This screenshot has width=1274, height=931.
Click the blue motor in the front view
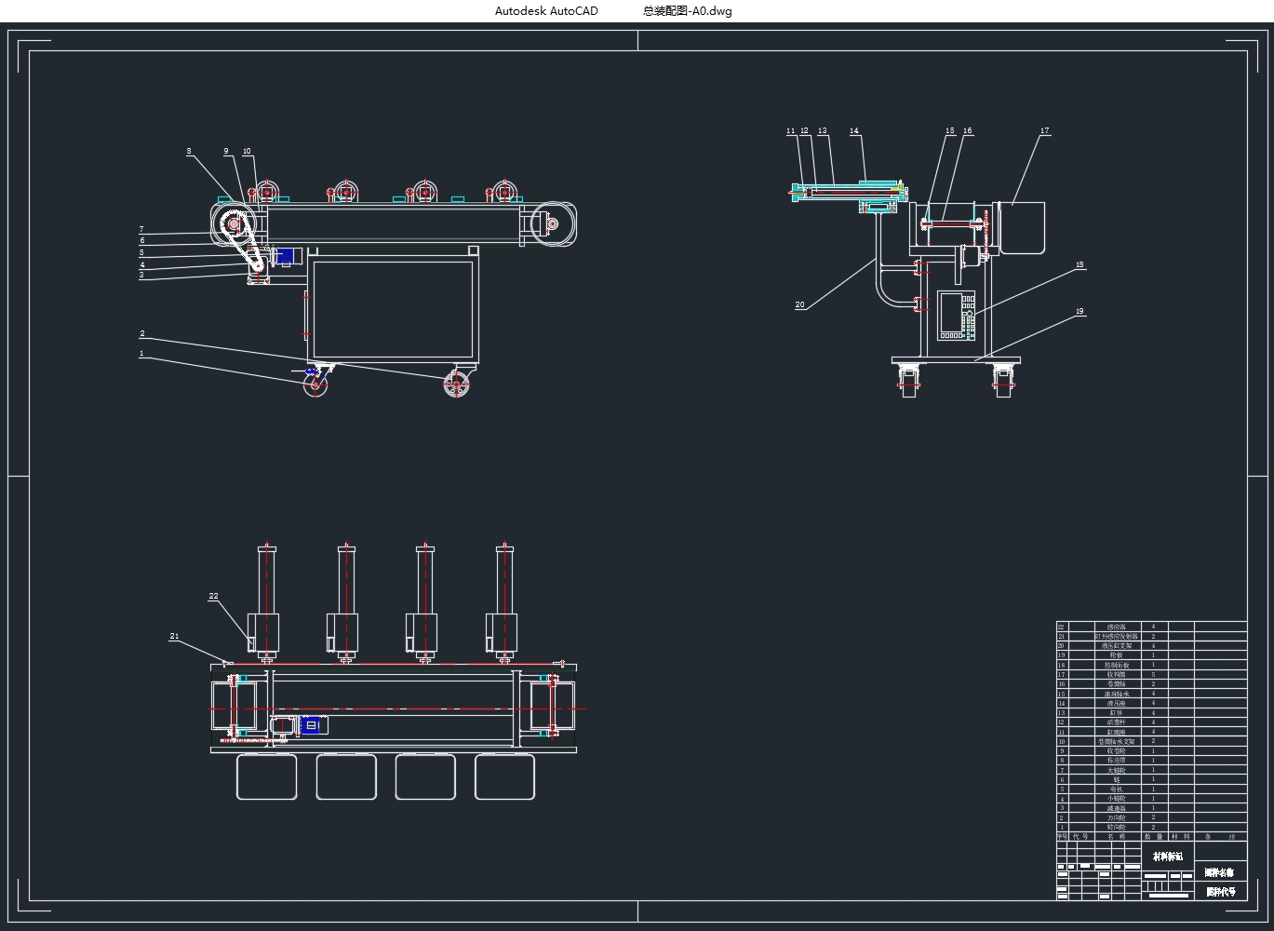point(288,256)
